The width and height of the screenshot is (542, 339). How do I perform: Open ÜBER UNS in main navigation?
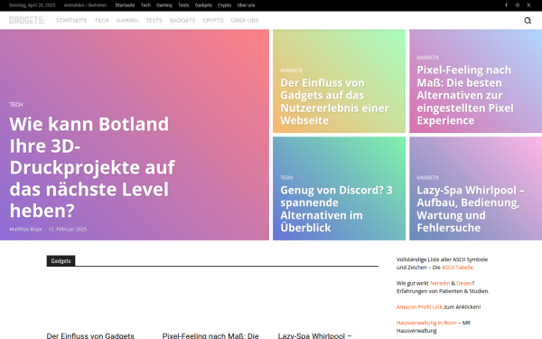245,21
